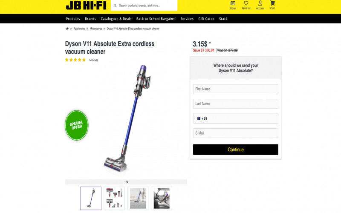
Task: Open the Products menu
Action: (x=73, y=19)
